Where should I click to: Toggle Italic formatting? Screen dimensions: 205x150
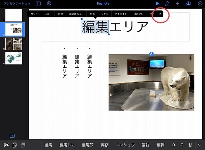pos(182,145)
